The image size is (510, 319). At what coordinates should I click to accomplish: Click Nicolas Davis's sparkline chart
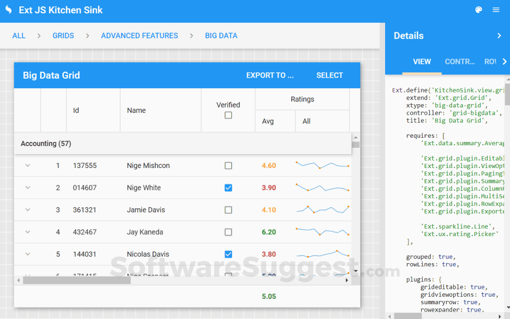click(x=322, y=254)
